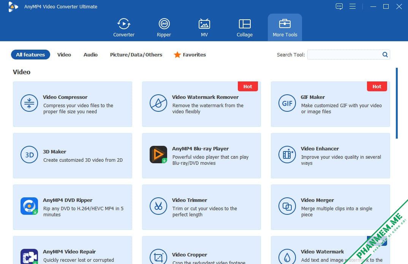Open AnyMP4 Video Repair title
Viewport: 408px width, 264px height.
pos(69,252)
